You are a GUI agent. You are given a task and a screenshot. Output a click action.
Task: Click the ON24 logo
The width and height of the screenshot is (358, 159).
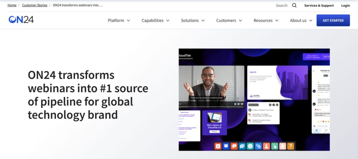(x=21, y=20)
